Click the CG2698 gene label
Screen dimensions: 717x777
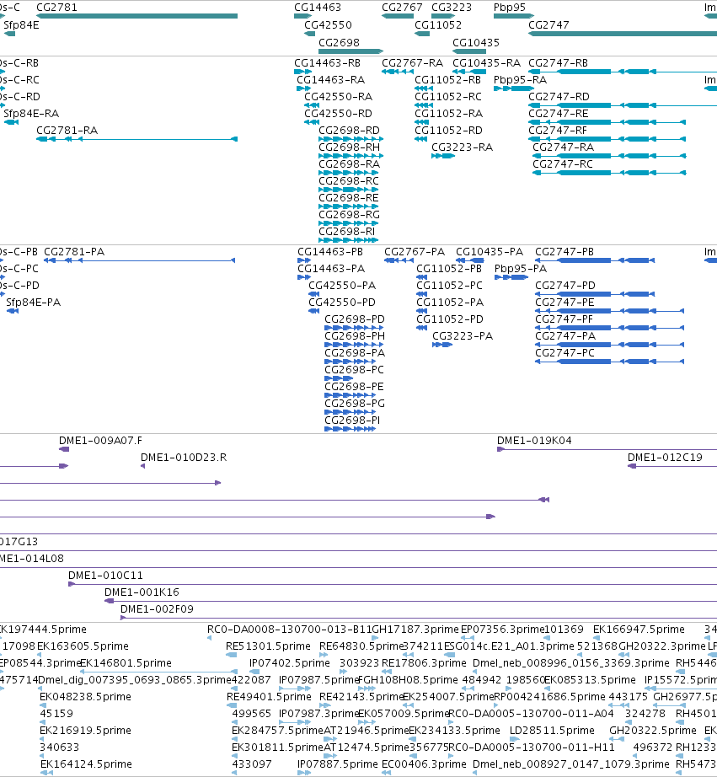pos(339,43)
